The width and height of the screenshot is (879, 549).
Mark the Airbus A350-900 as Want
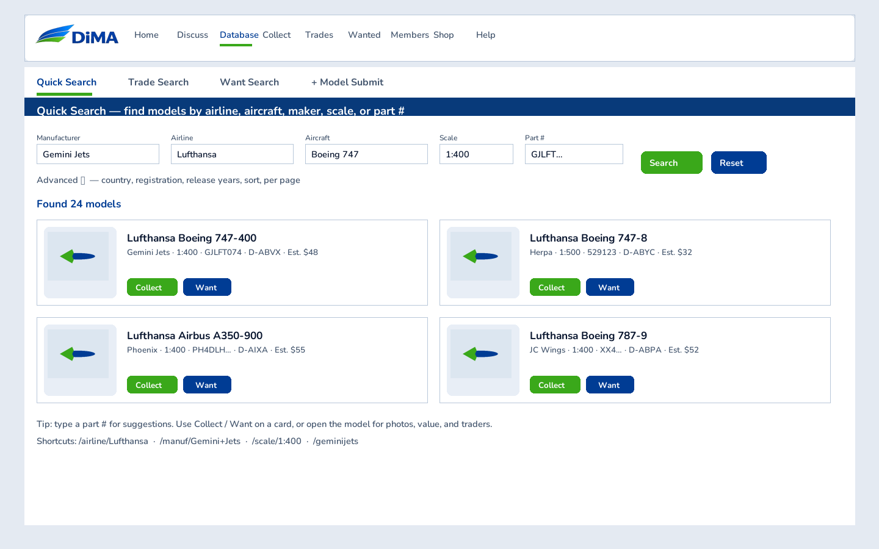(207, 385)
